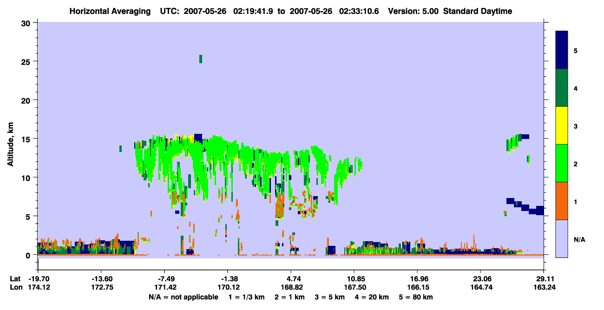Click legend text '2 = 1 km'
This screenshot has height=310, width=604.
(x=289, y=297)
